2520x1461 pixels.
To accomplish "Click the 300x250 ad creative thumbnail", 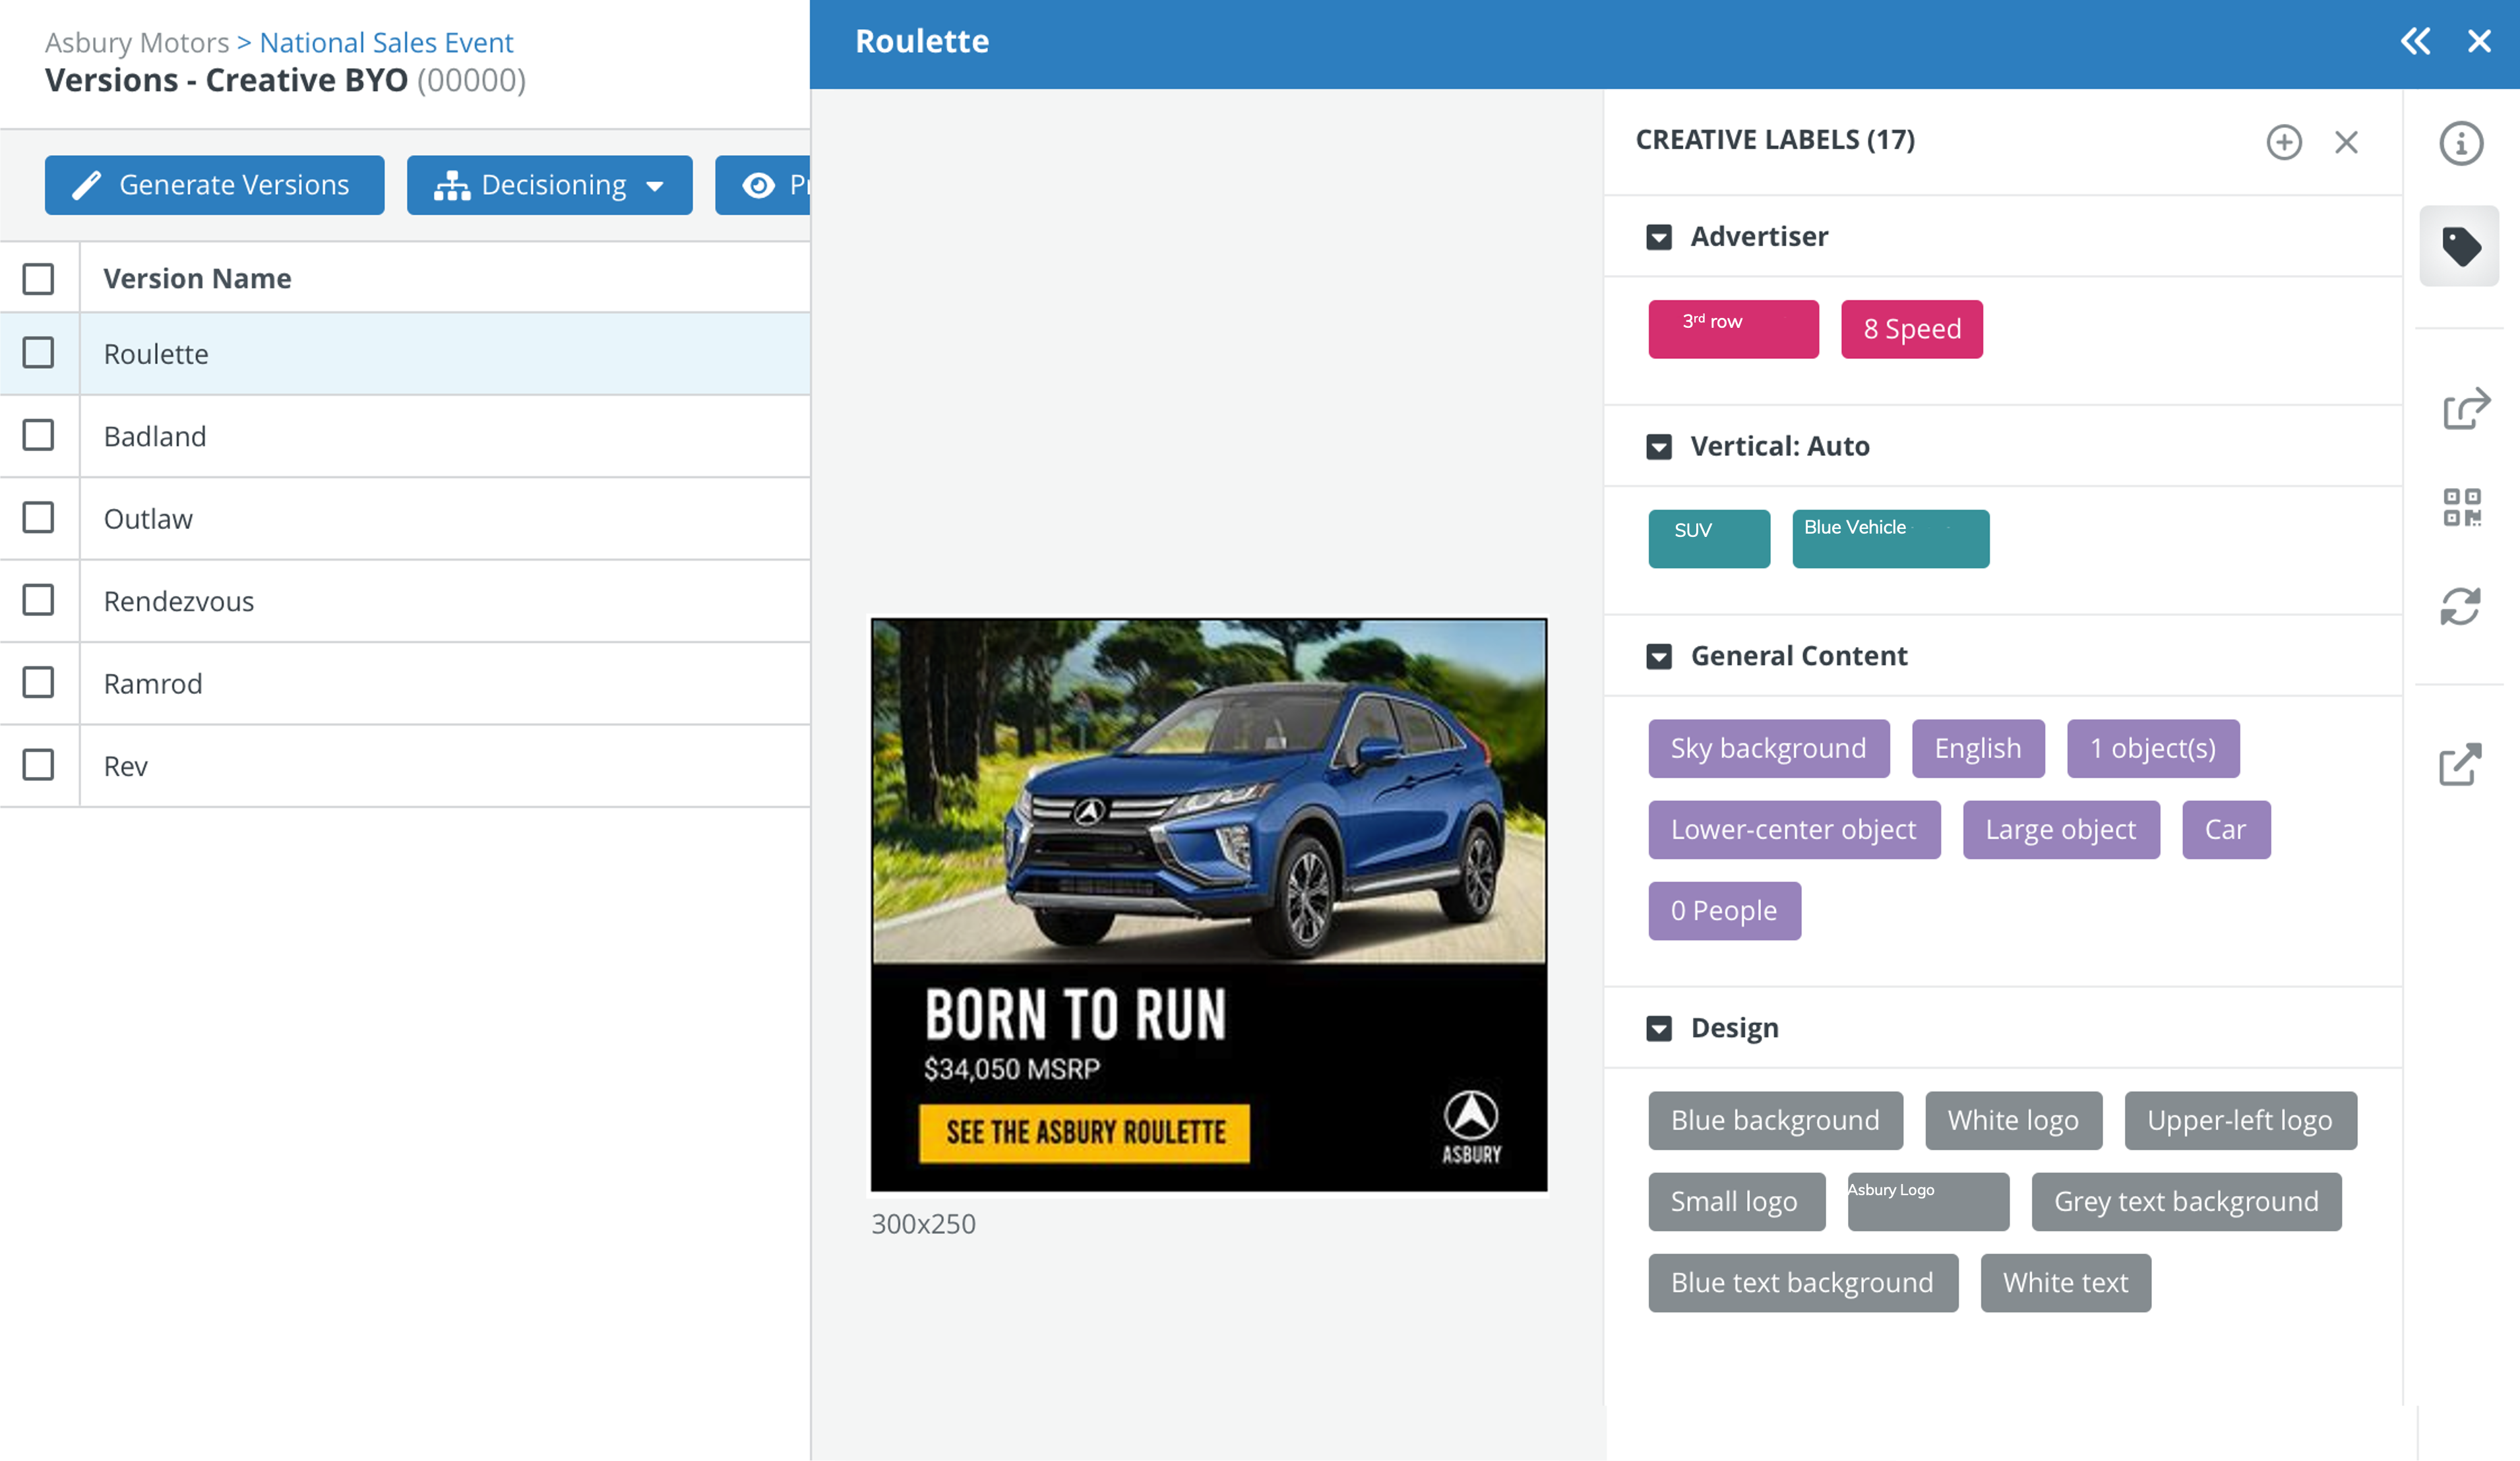I will [x=1208, y=905].
